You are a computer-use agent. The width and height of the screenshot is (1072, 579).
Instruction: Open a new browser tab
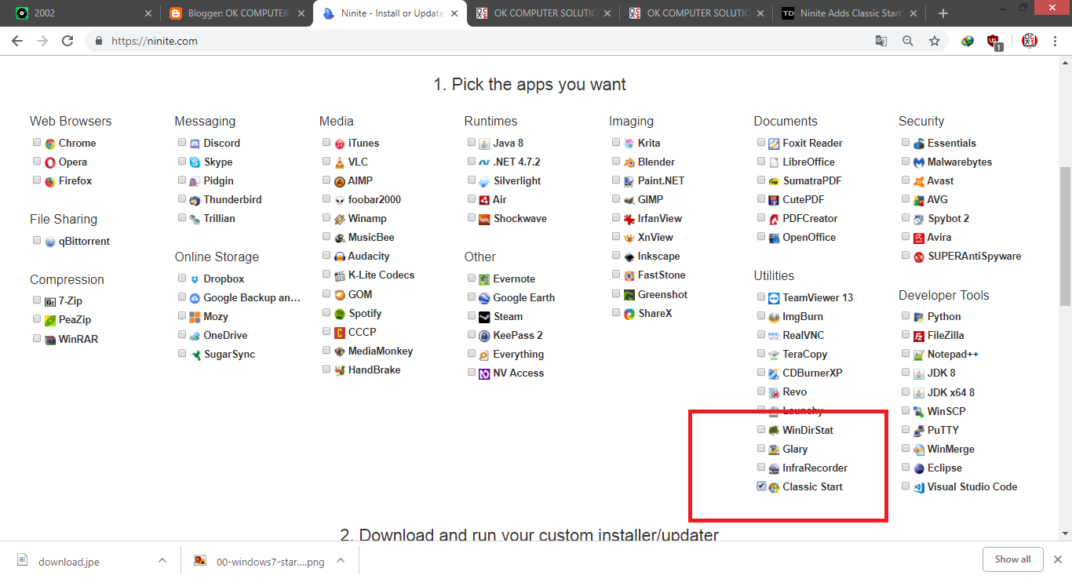(x=943, y=13)
